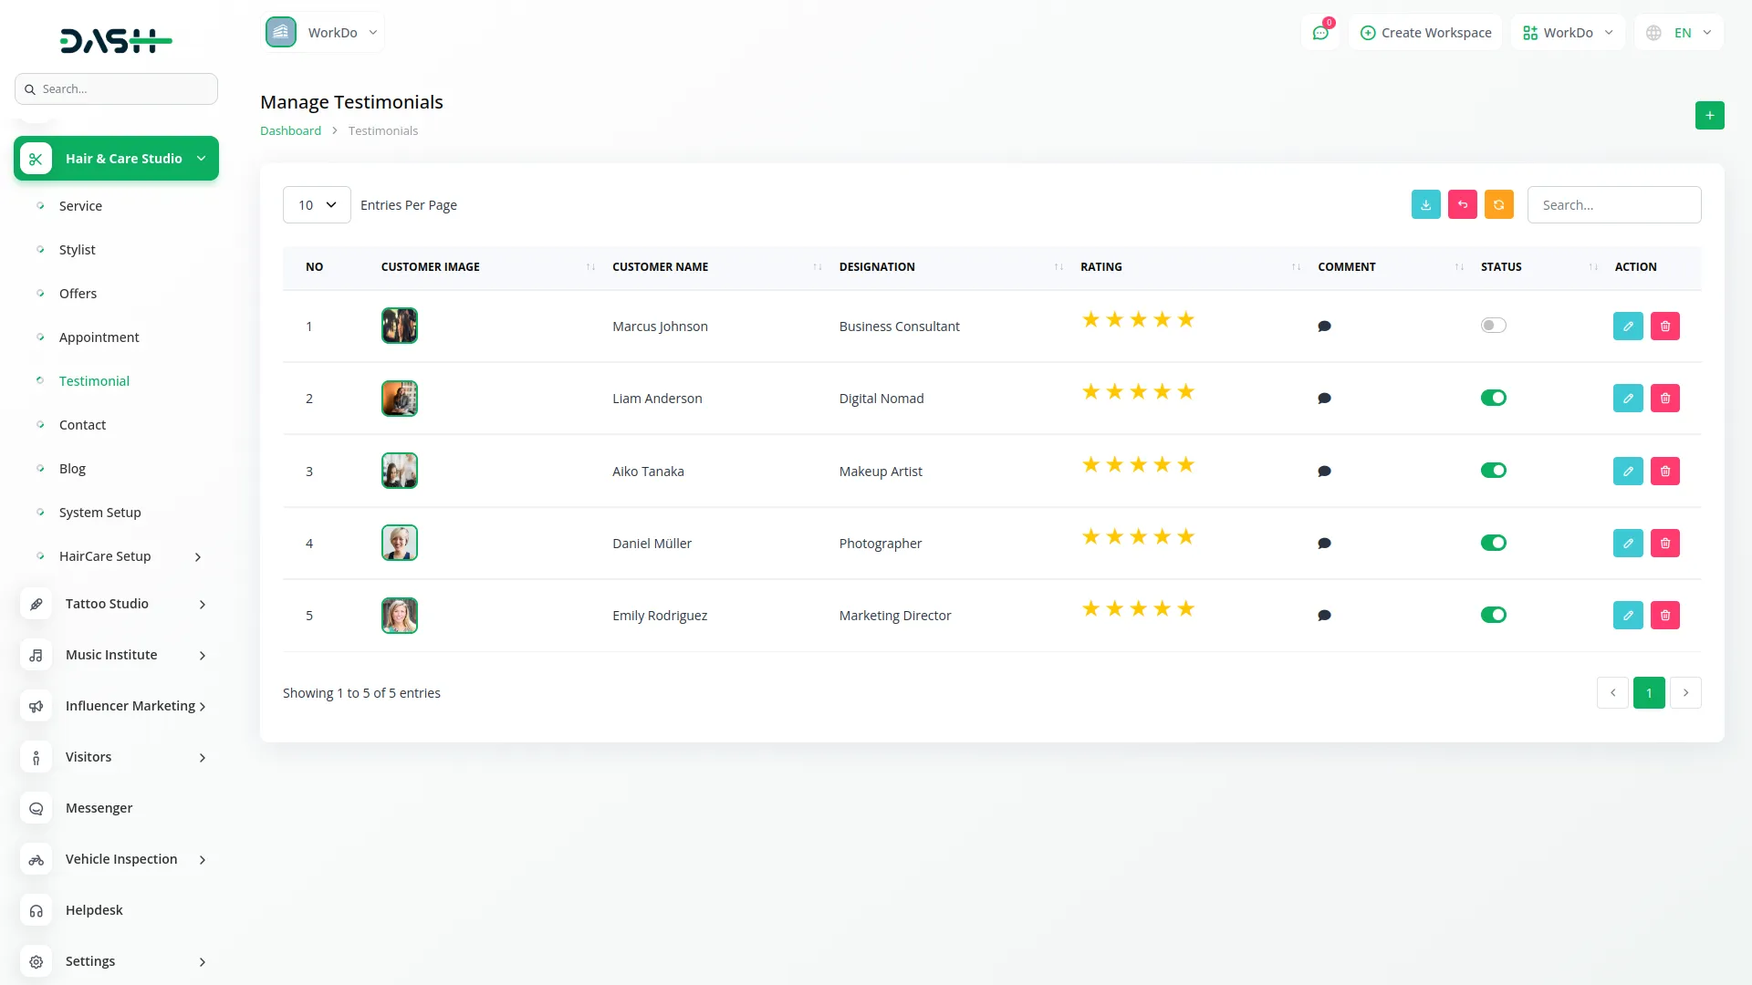Delete Emily Rodriguez's testimonial
Screen dimensions: 1752x985
1664,615
